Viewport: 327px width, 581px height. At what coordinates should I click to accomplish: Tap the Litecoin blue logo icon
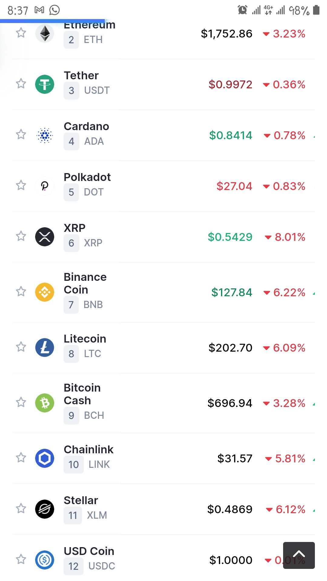point(45,347)
